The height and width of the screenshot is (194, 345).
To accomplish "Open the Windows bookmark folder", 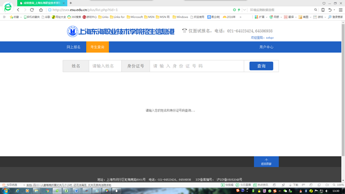I will pos(180,17).
